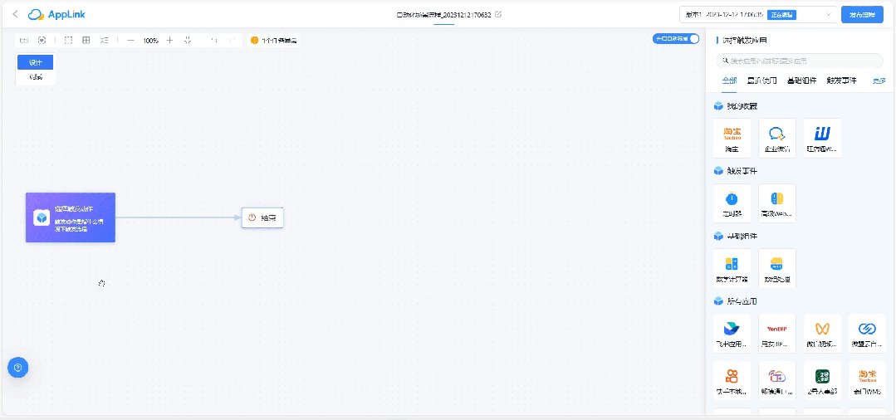Click the dashed-square selection toolbar icon

(68, 40)
